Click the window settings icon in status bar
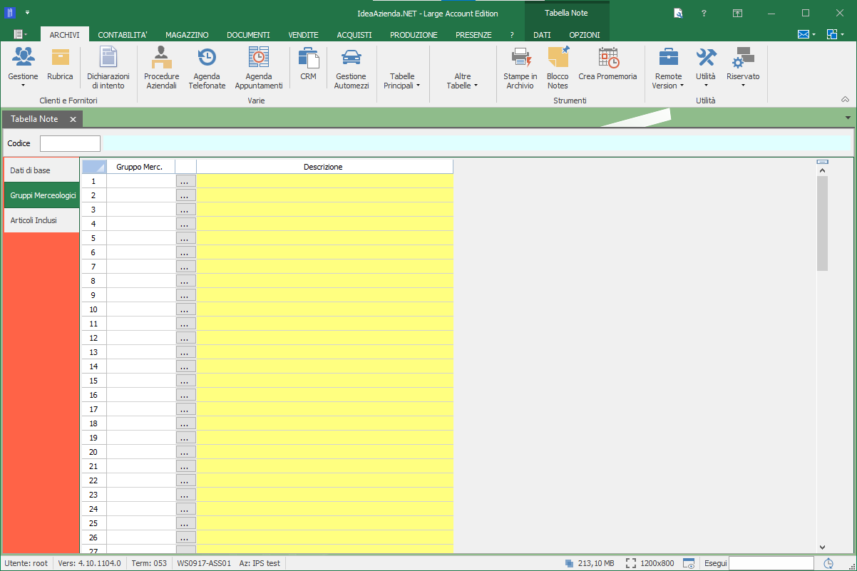Screen dimensions: 857x571 click(x=689, y=563)
